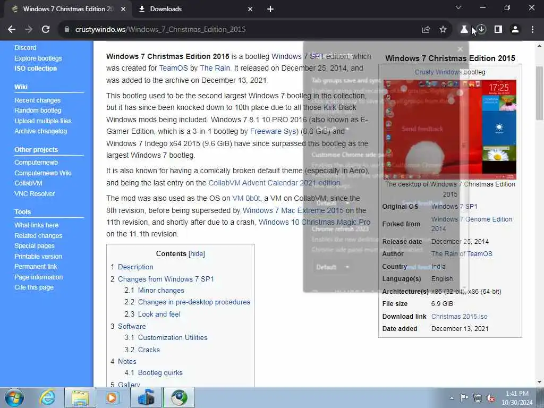544x408 pixels.
Task: Open Printable version link
Action: coord(38,257)
